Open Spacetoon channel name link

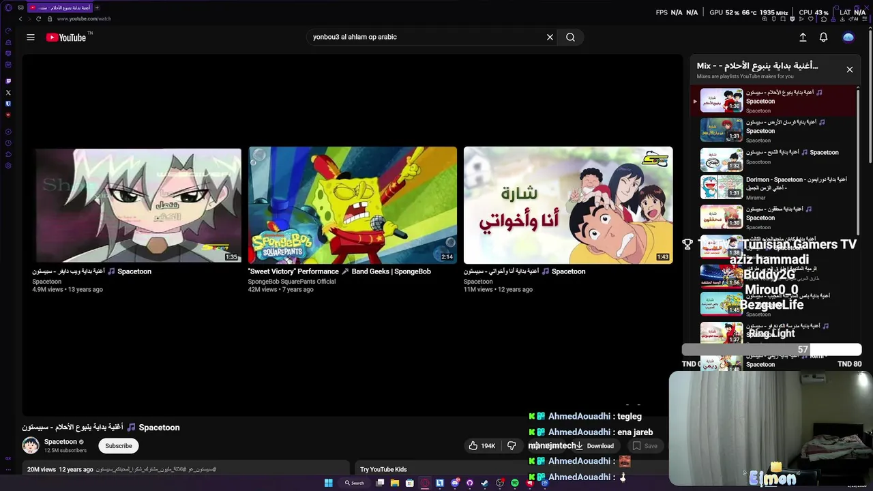tap(61, 442)
